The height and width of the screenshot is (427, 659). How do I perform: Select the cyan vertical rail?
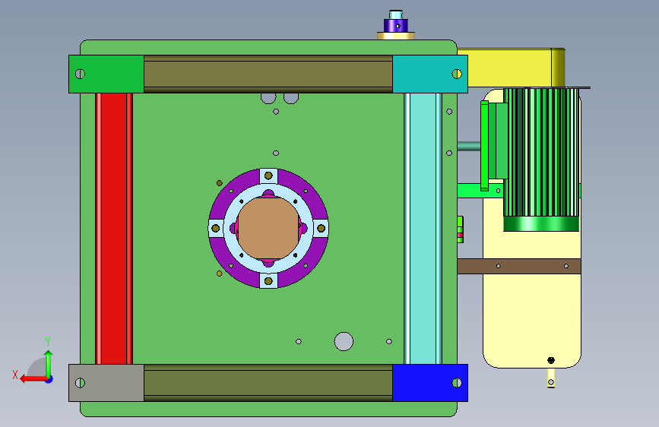[423, 228]
